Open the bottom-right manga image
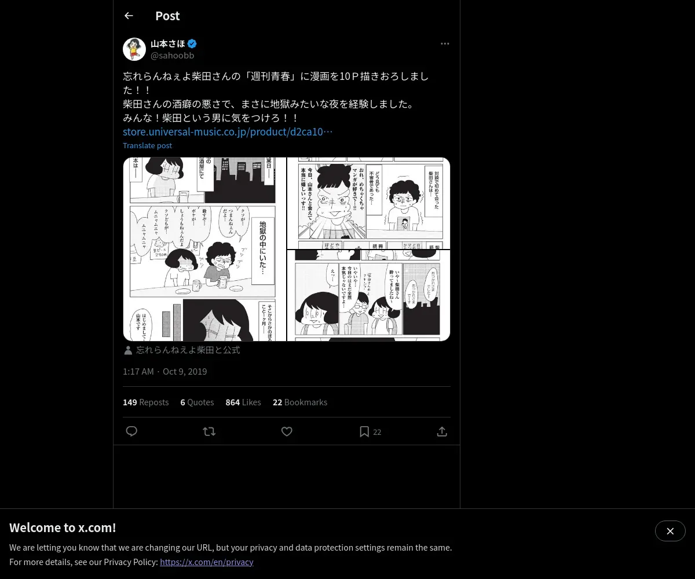Viewport: 695px width, 579px height. click(369, 295)
